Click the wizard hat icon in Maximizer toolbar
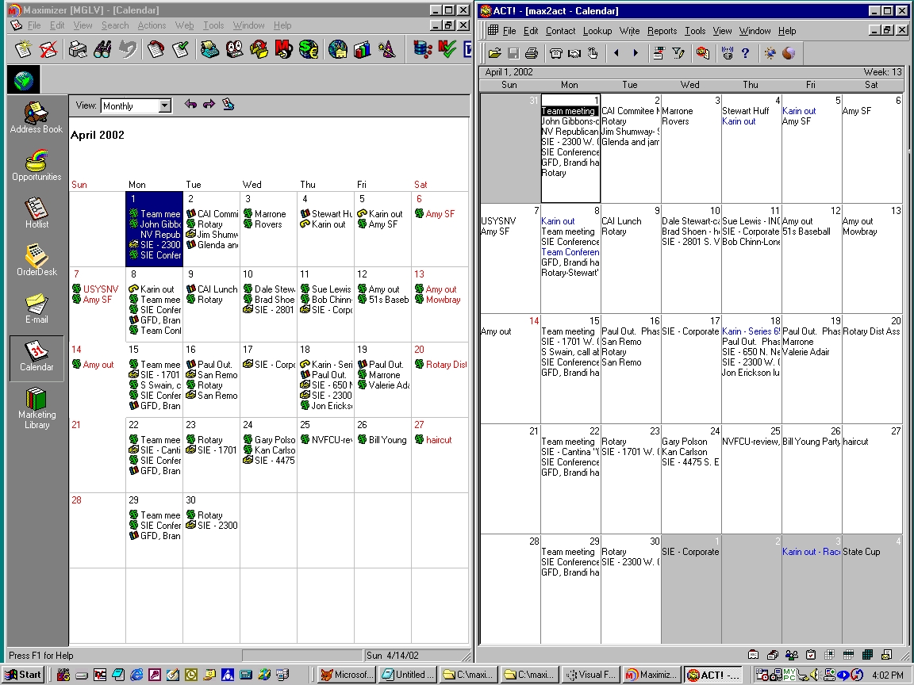 coord(387,49)
